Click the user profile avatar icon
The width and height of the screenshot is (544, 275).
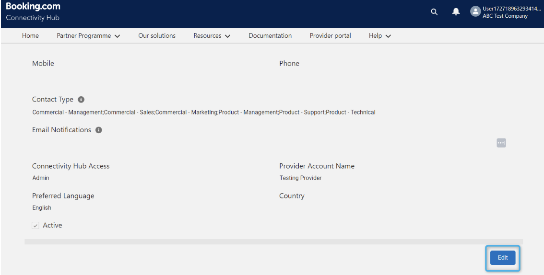pyautogui.click(x=475, y=12)
